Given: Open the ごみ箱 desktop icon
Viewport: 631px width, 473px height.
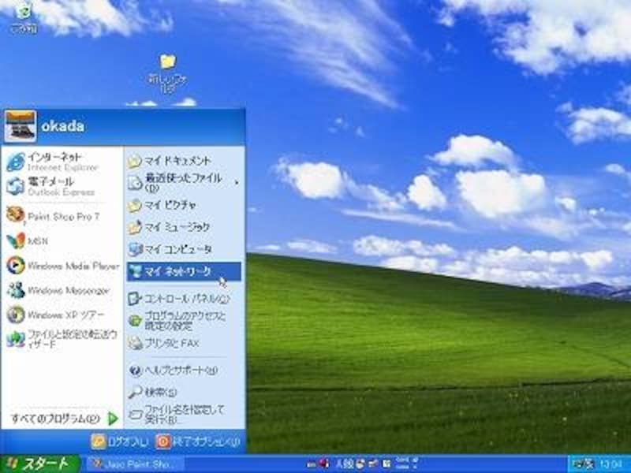Looking at the screenshot, I should pos(24,17).
